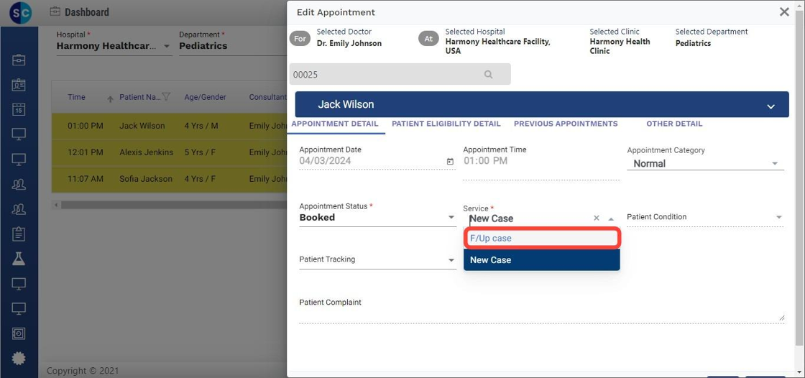Open the calendar icon in left sidebar

pos(19,109)
